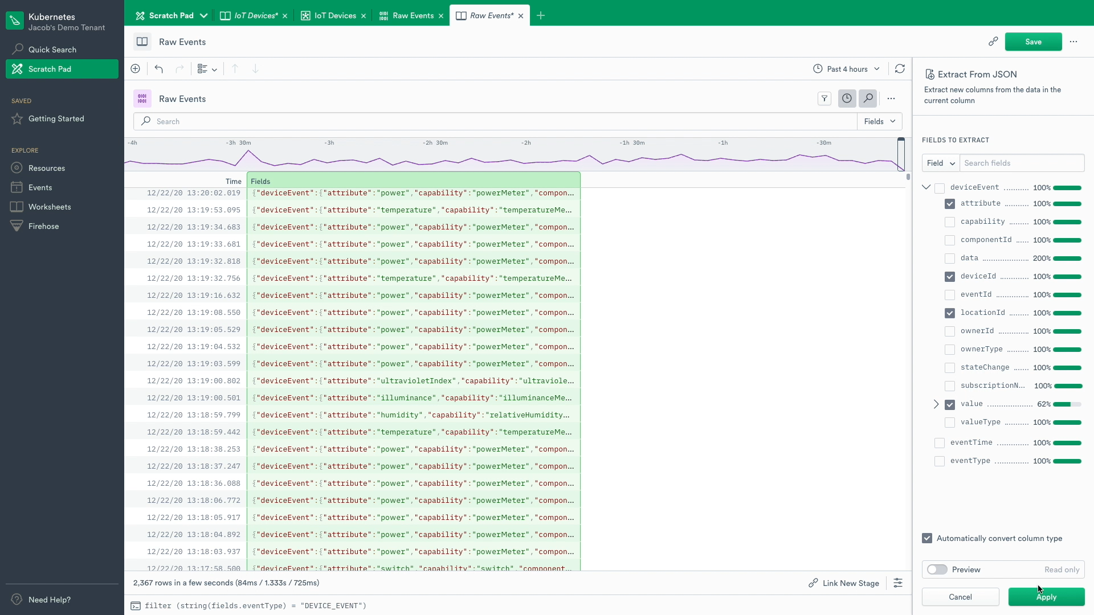Close the Raw Events* active tab
The image size is (1094, 615).
pyautogui.click(x=521, y=16)
